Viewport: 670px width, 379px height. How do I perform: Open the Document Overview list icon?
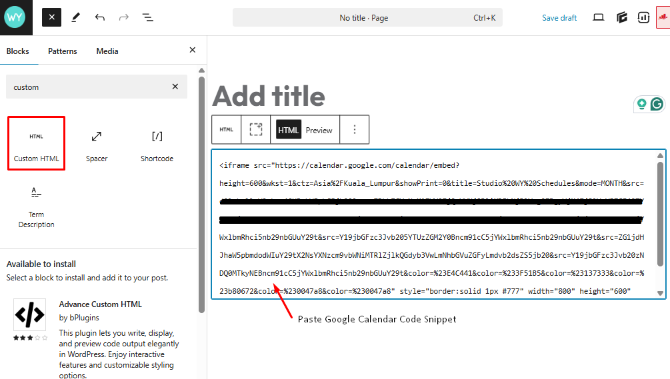pos(148,17)
